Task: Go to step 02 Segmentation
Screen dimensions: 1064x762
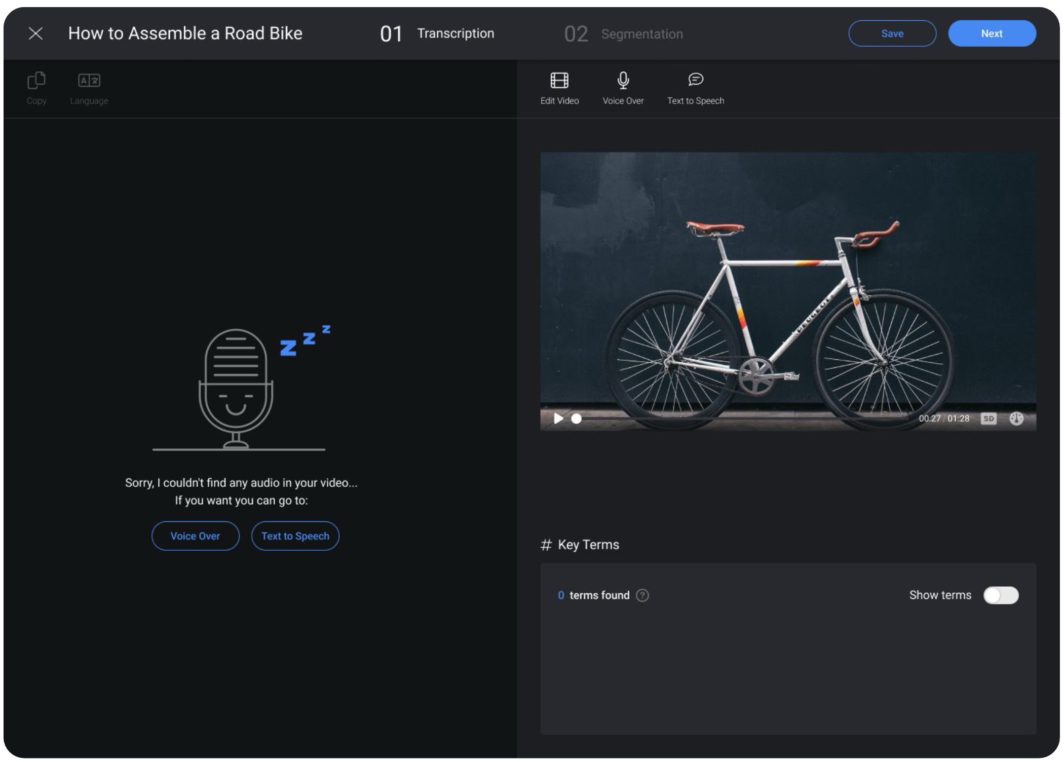Action: 623,34
